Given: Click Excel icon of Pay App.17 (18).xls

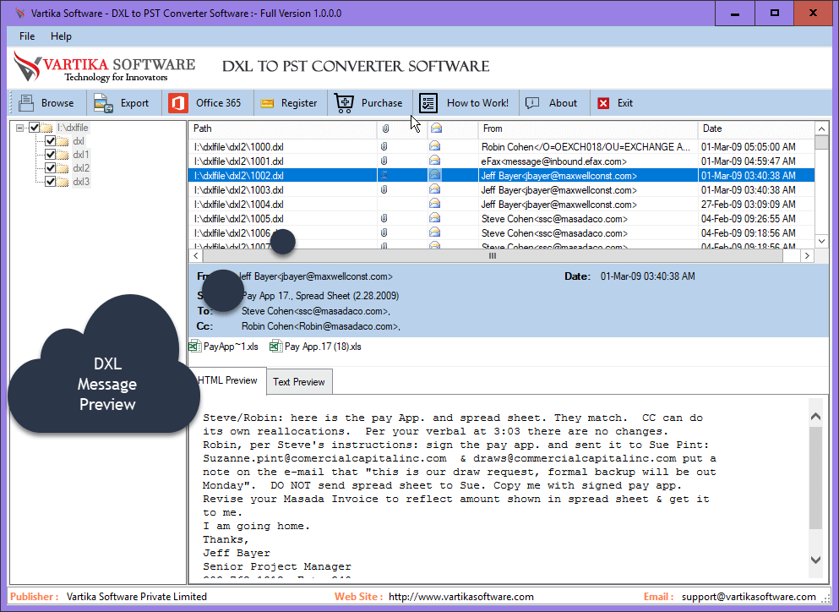Looking at the screenshot, I should click(276, 347).
